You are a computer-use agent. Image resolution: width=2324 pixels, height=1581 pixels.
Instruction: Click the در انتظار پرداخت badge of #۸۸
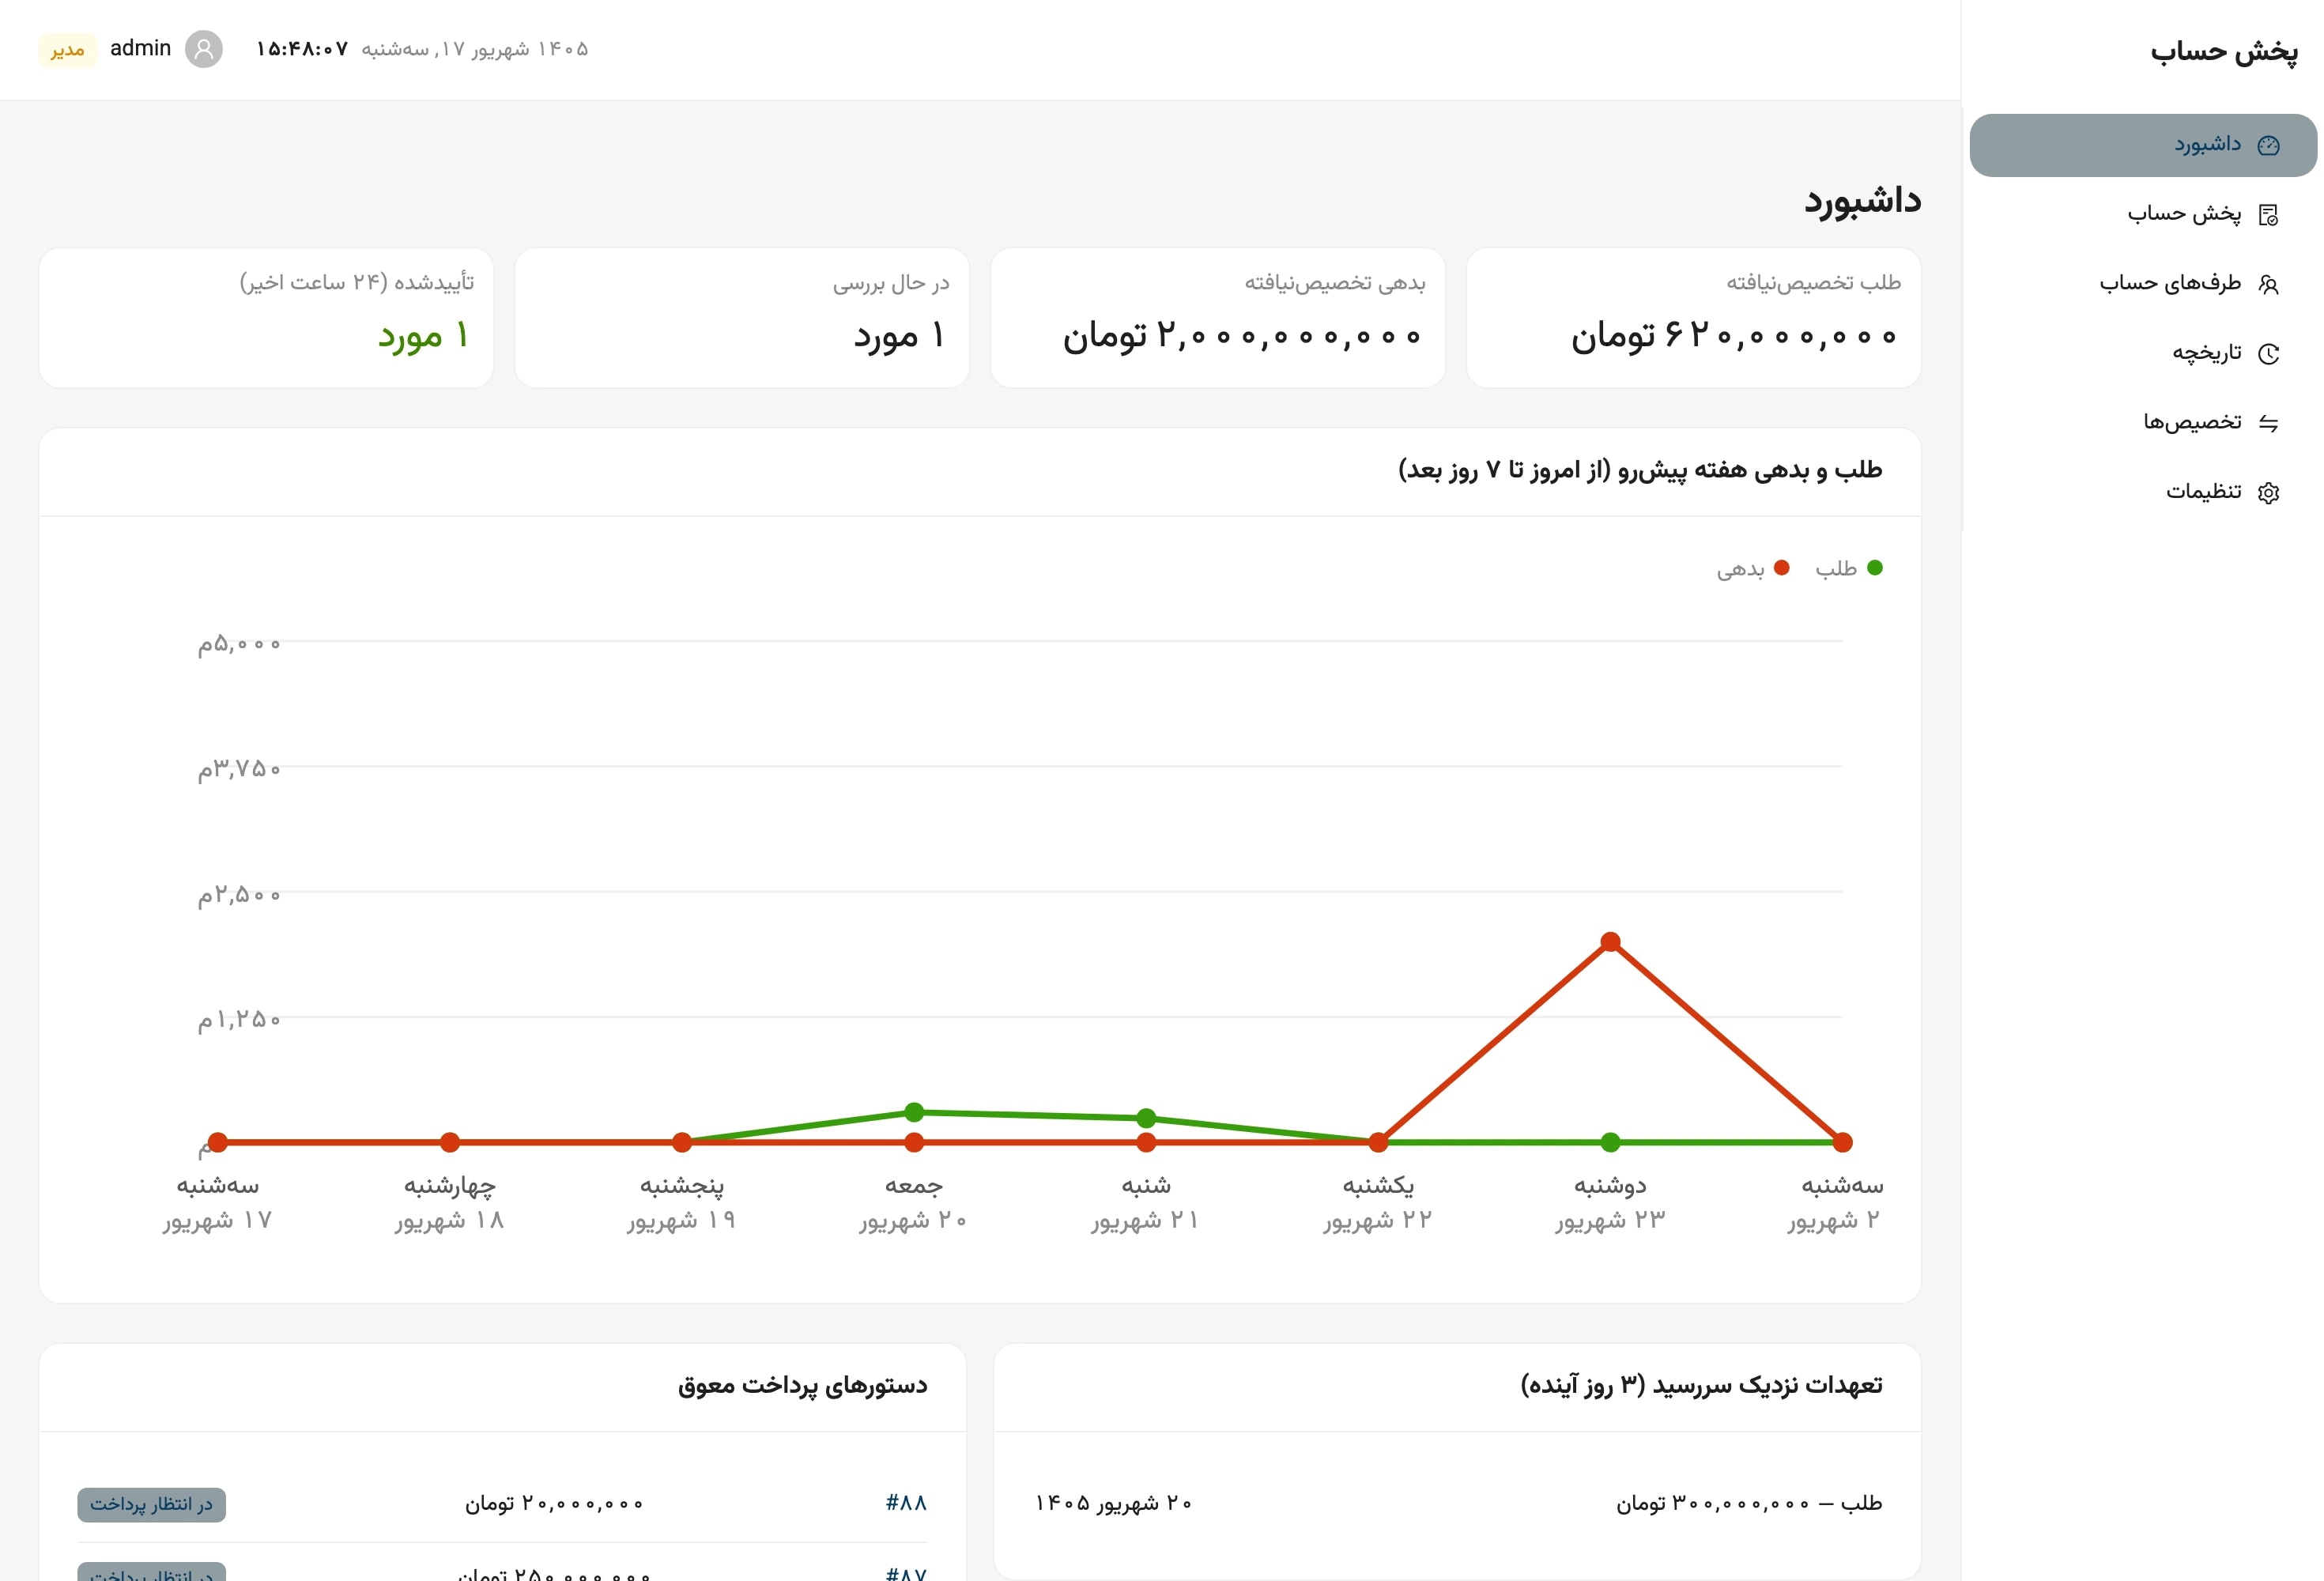tap(151, 1504)
